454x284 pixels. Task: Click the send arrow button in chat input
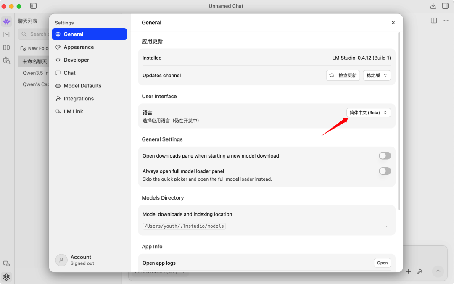point(438,271)
